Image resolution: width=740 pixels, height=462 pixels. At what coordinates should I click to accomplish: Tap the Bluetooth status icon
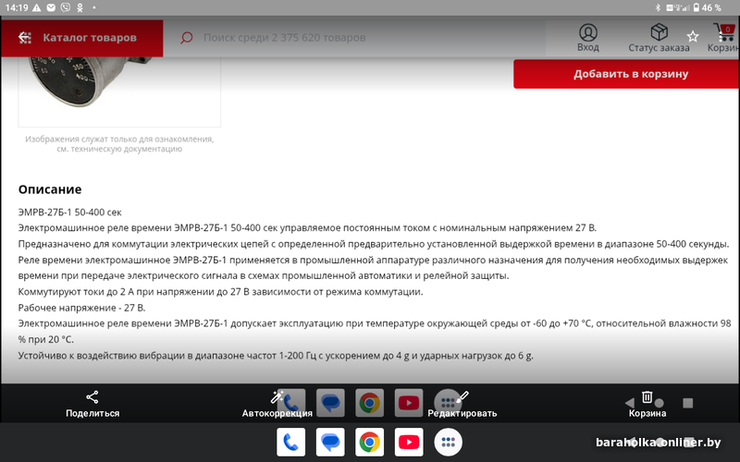[658, 7]
